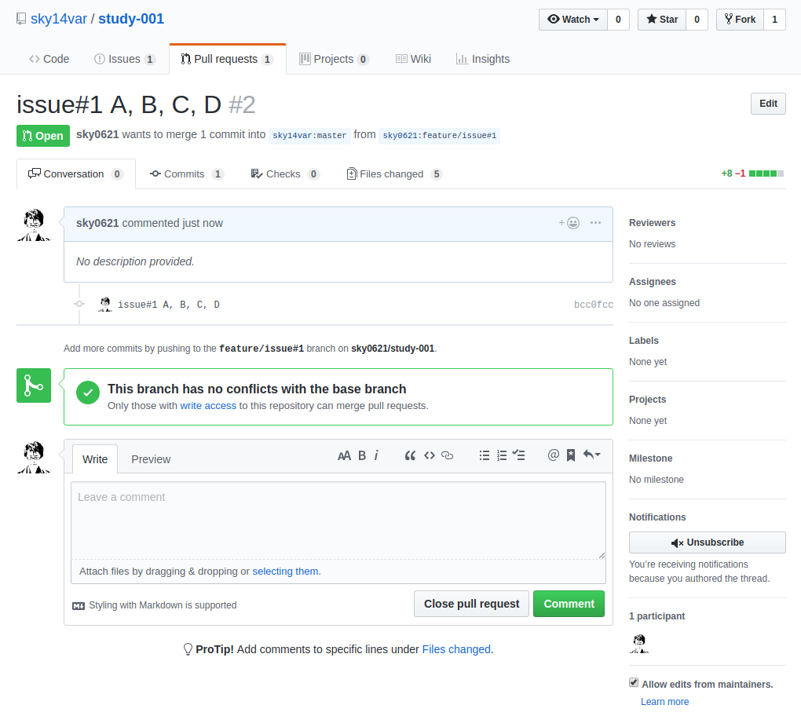Click the write access link
This screenshot has width=801, height=716.
point(208,405)
